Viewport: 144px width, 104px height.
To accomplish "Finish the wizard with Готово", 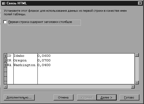I will 129,97.
